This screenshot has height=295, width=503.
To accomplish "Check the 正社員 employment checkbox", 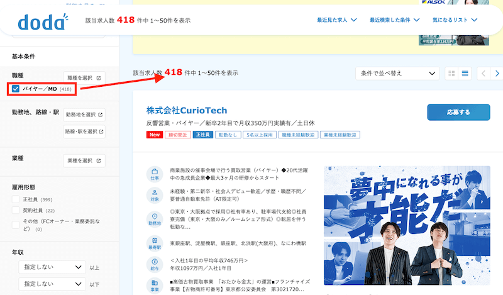I will point(15,199).
